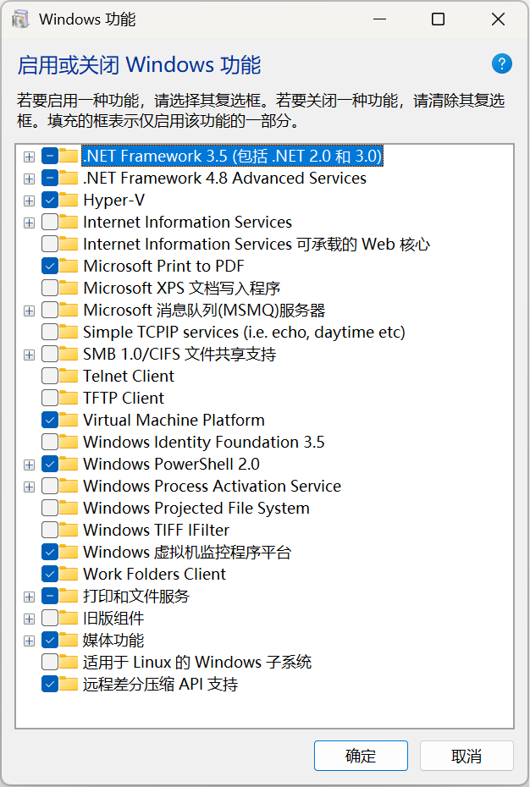Screen dimensions: 530x787
Task: Expand the Hyper-V tree node
Action: tap(29, 201)
